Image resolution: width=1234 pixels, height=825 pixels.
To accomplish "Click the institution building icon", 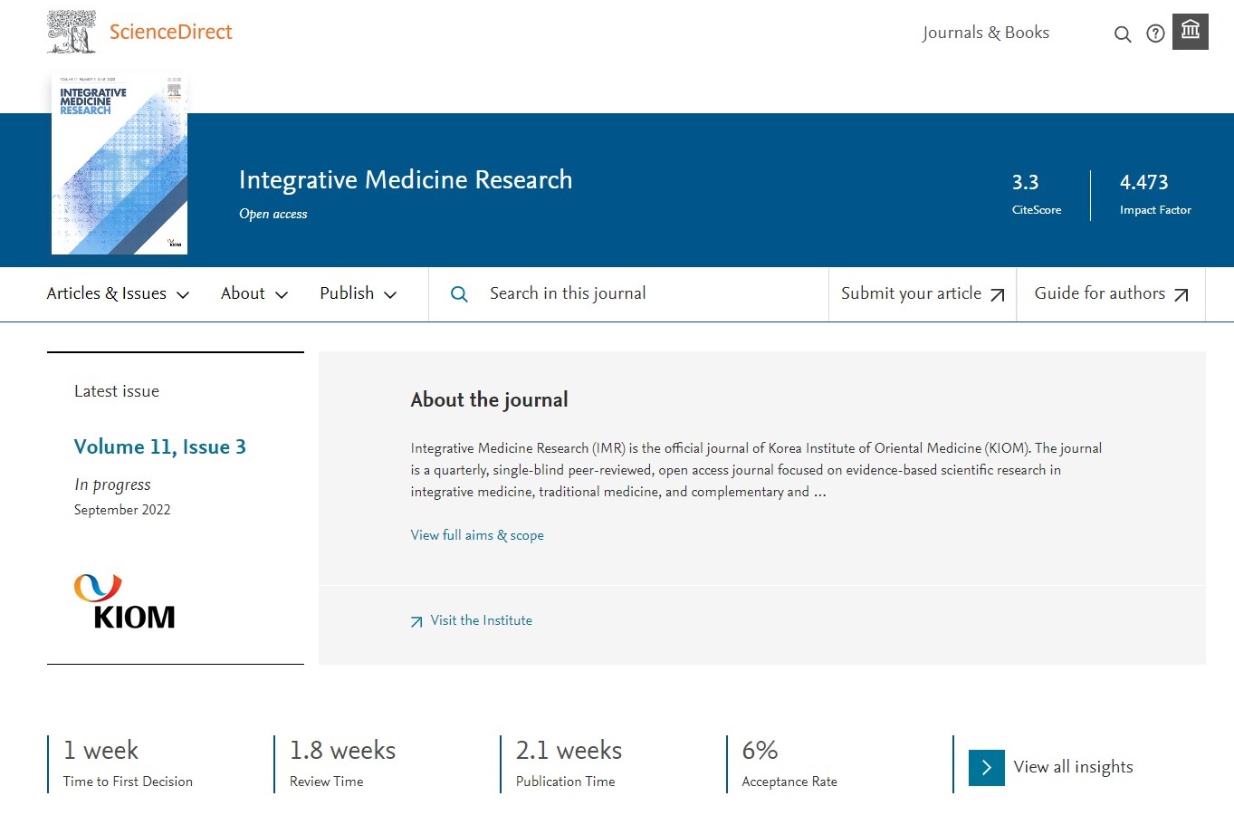I will tap(1190, 32).
